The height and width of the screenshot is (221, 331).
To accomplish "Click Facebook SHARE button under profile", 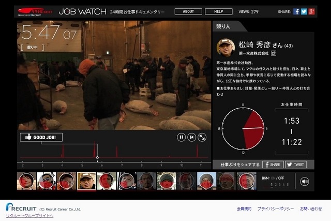I will coord(273,165).
